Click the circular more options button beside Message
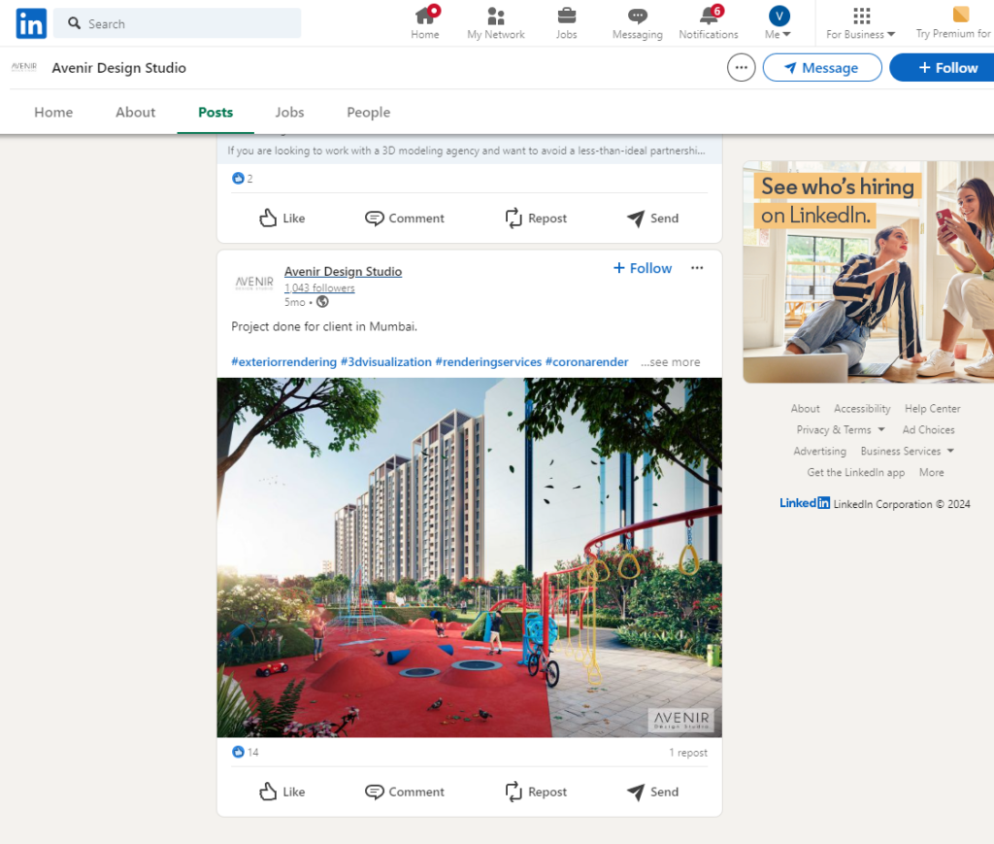Screen dimensions: 994x844 coord(742,68)
